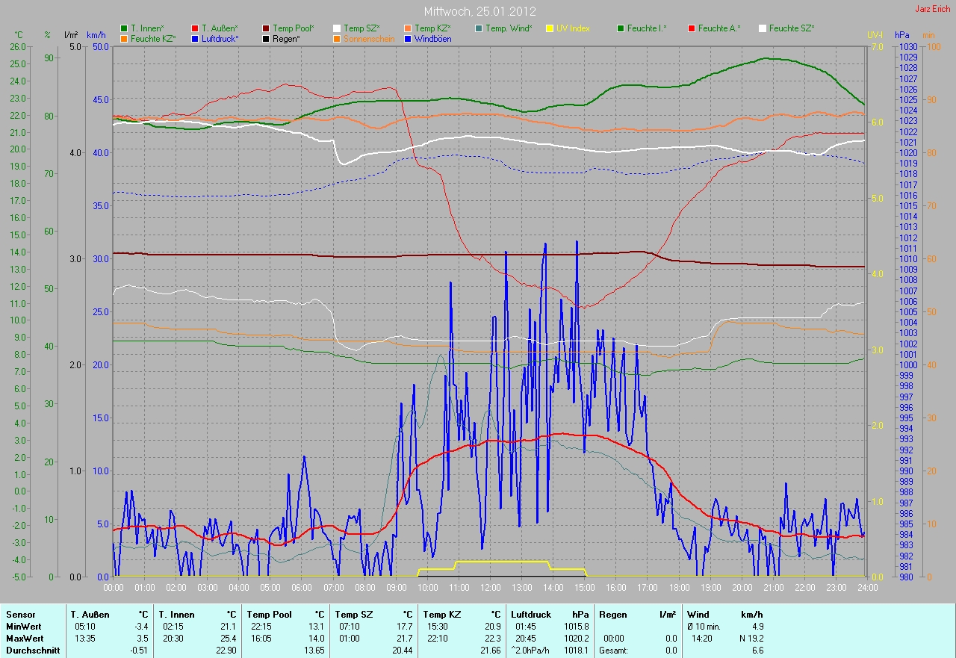Click the Feuchte KZ legend label
The image size is (956, 658).
coord(152,39)
